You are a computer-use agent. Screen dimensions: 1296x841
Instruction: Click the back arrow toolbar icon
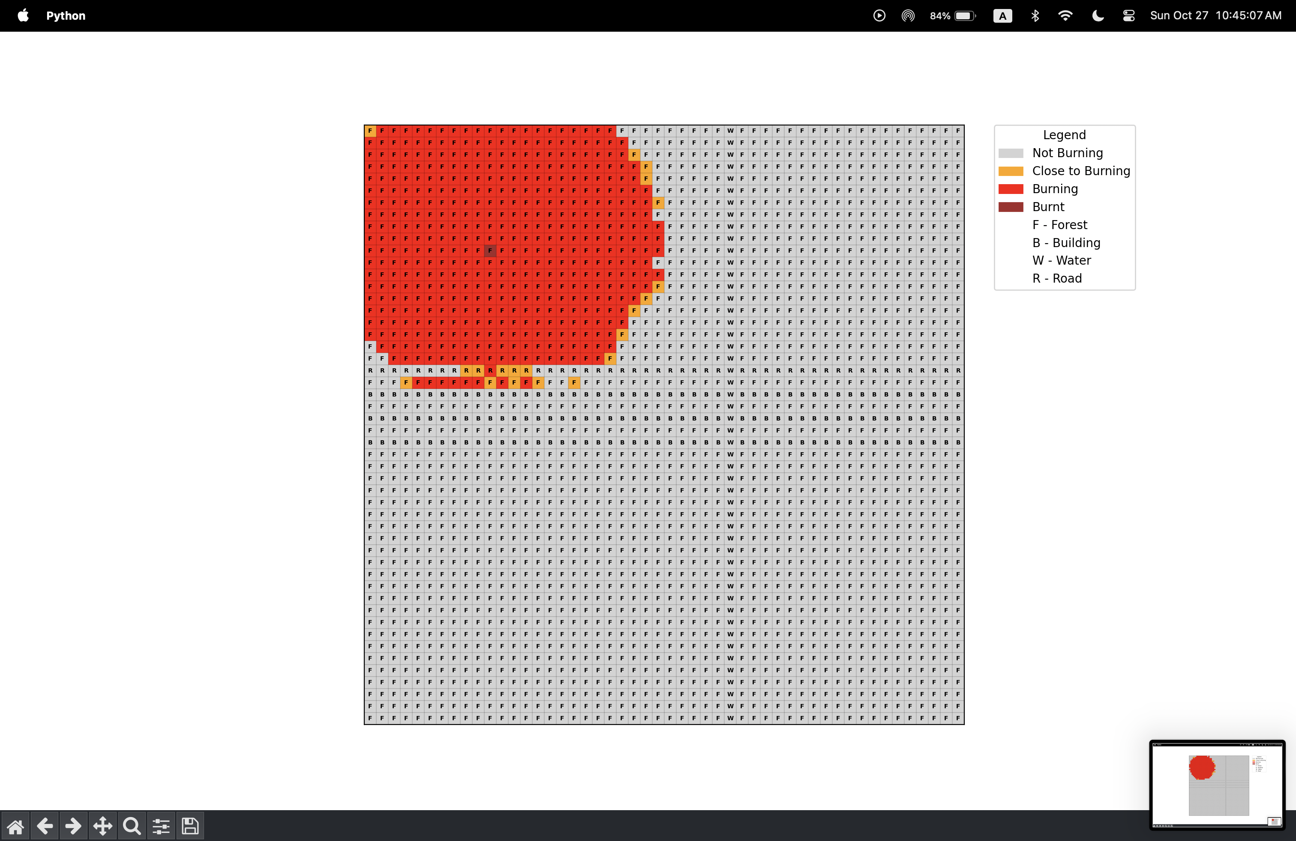[45, 826]
